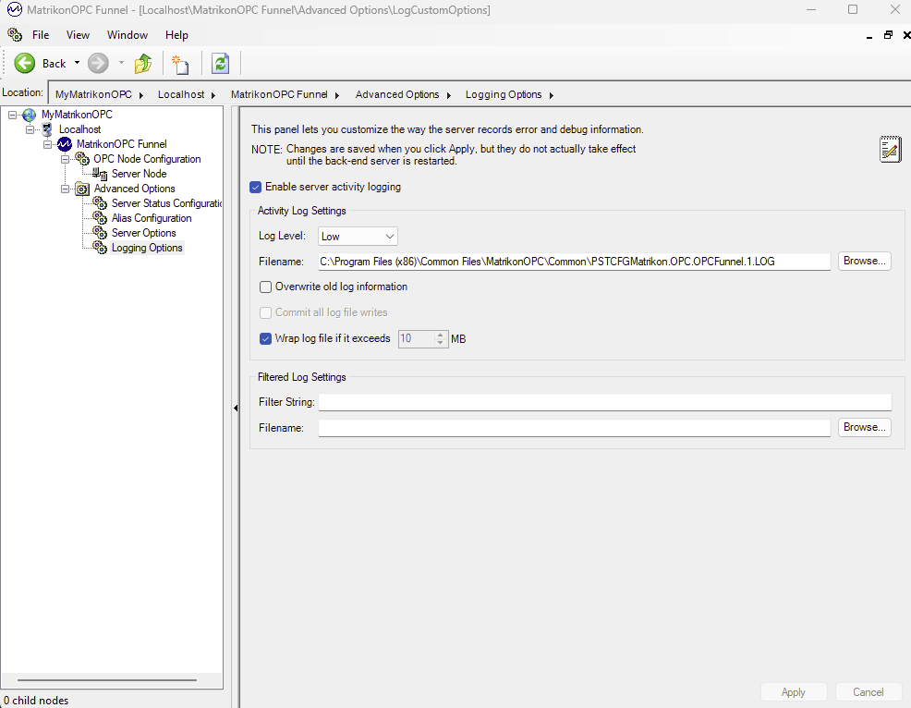This screenshot has width=911, height=708.
Task: Click the MatrikonOPC application title icon
Action: [x=14, y=10]
